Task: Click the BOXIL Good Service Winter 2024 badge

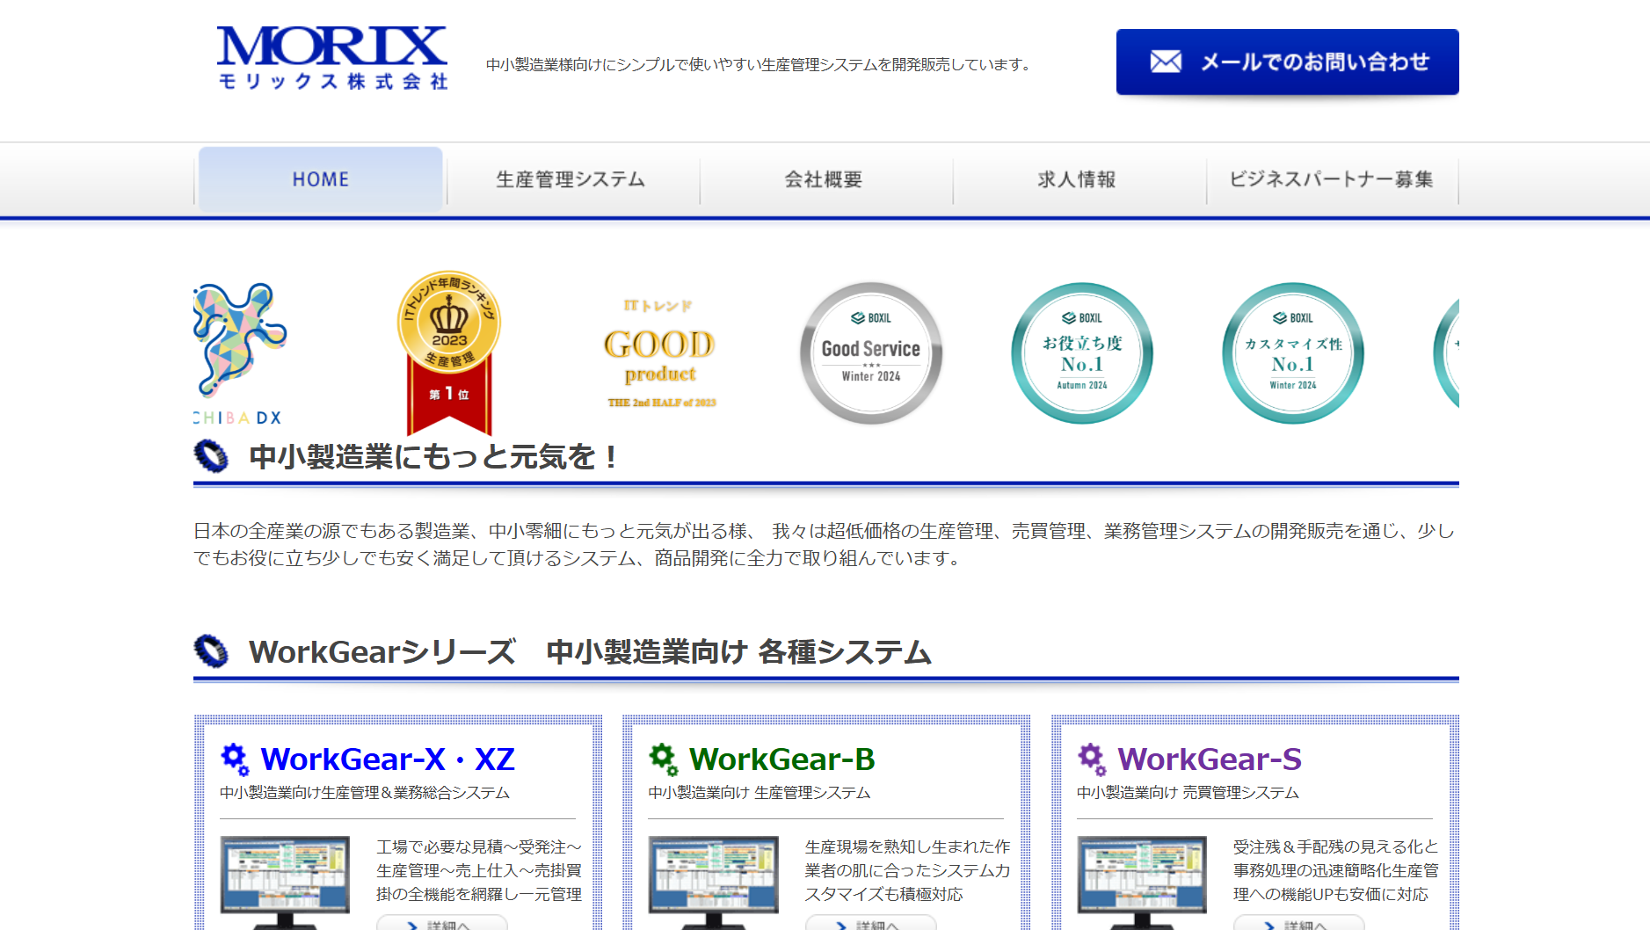Action: (871, 353)
